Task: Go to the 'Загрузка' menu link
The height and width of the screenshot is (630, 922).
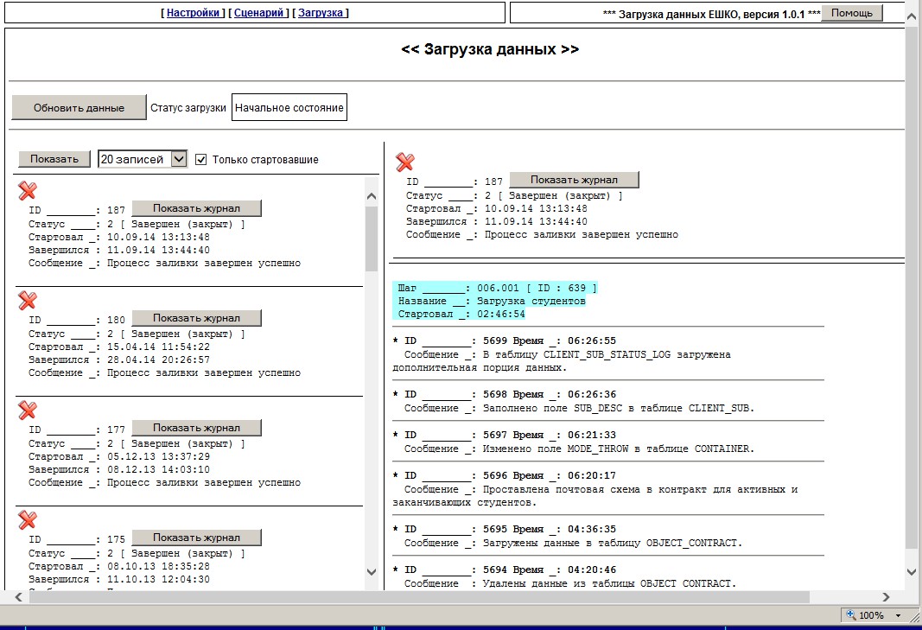Action: click(x=321, y=13)
